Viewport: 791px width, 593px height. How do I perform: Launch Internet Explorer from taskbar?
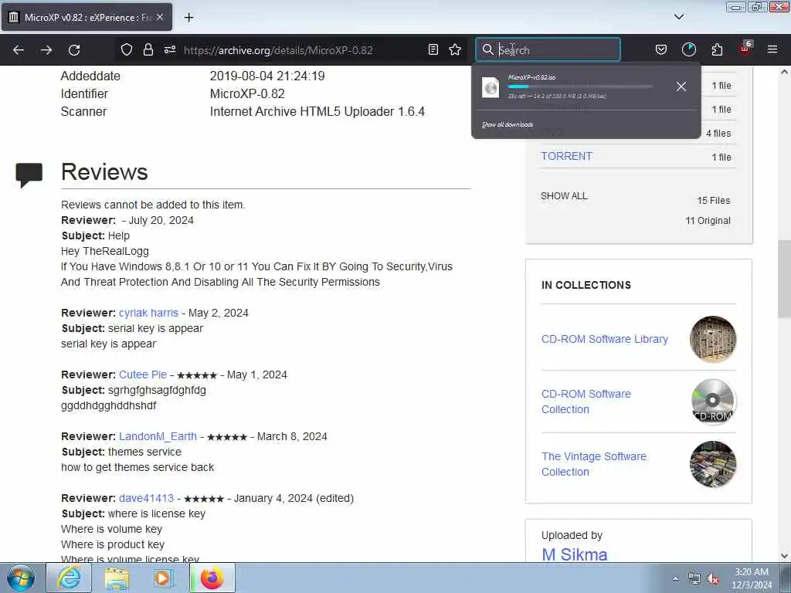(x=69, y=578)
